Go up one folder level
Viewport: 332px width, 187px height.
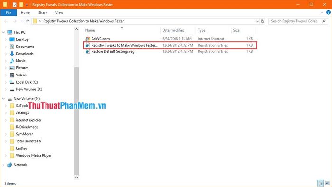pos(28,21)
